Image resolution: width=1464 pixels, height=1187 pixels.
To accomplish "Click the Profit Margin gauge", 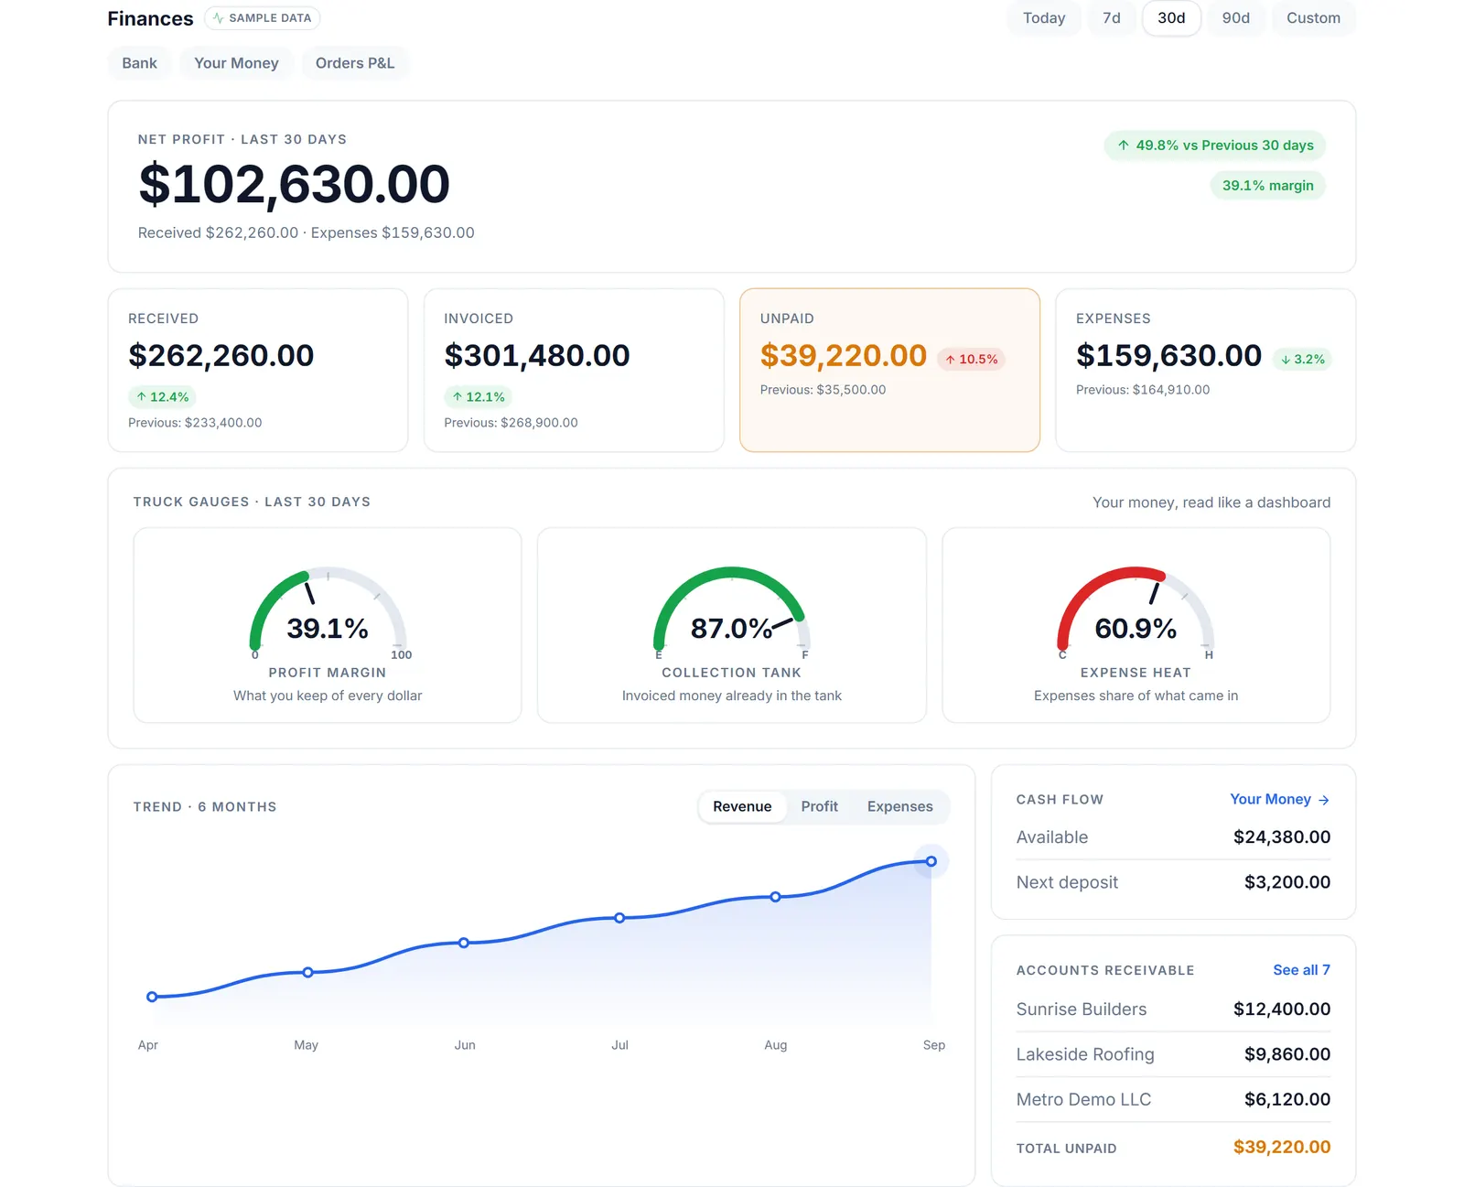I will (x=328, y=625).
